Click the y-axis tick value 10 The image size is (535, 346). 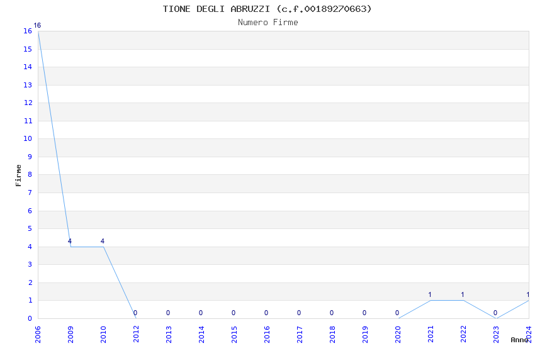coord(28,138)
